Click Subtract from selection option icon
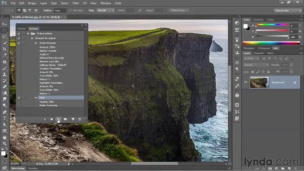The width and height of the screenshot is (304, 171). click(x=30, y=10)
